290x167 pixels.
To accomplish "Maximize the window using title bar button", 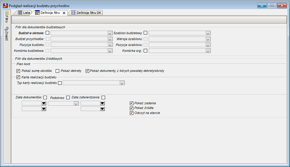I will pyautogui.click(x=272, y=6).
